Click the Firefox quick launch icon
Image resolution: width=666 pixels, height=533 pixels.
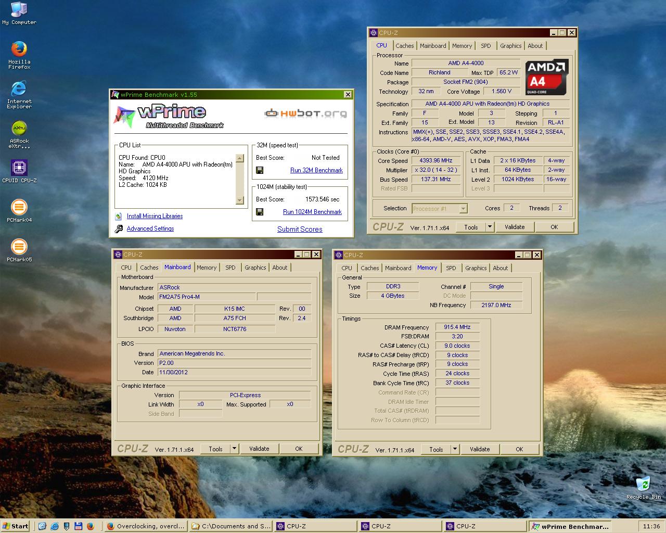pyautogui.click(x=90, y=526)
